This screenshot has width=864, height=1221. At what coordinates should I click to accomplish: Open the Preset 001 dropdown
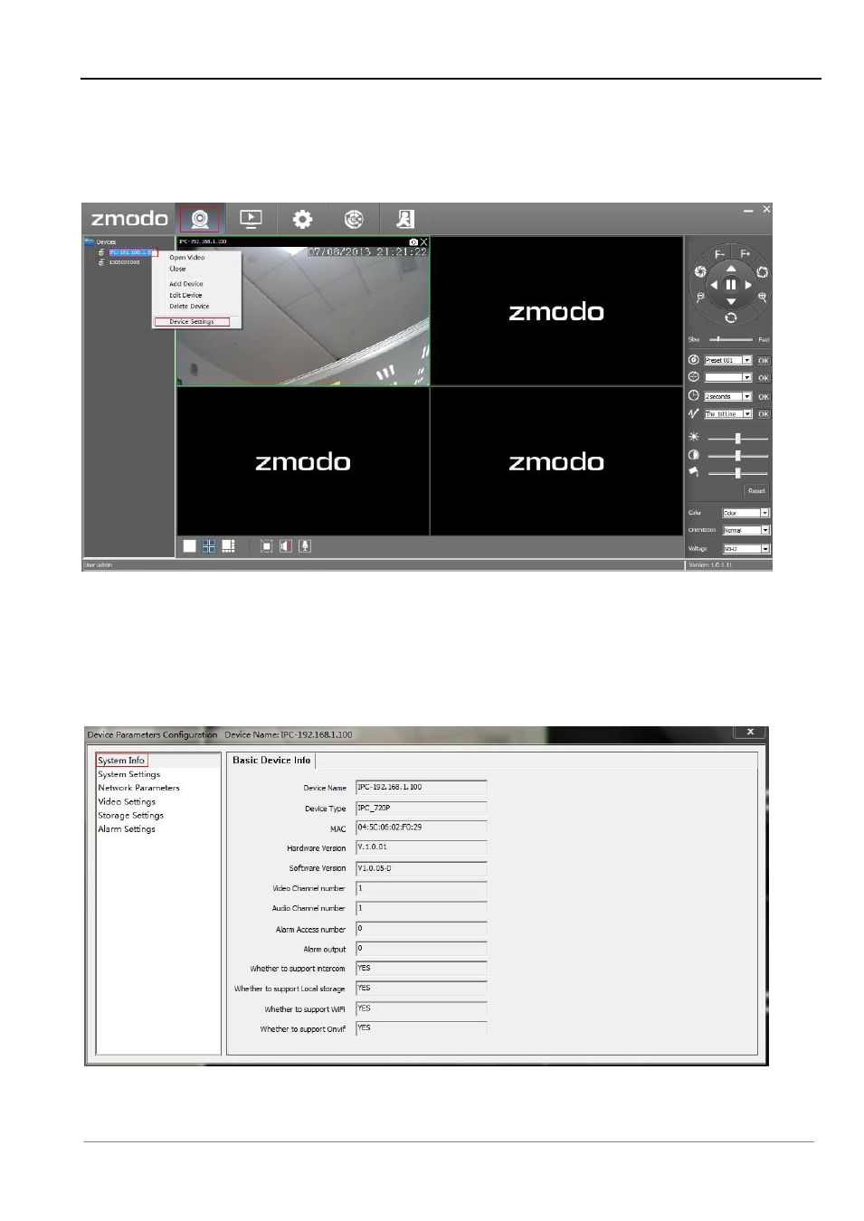tap(728, 360)
